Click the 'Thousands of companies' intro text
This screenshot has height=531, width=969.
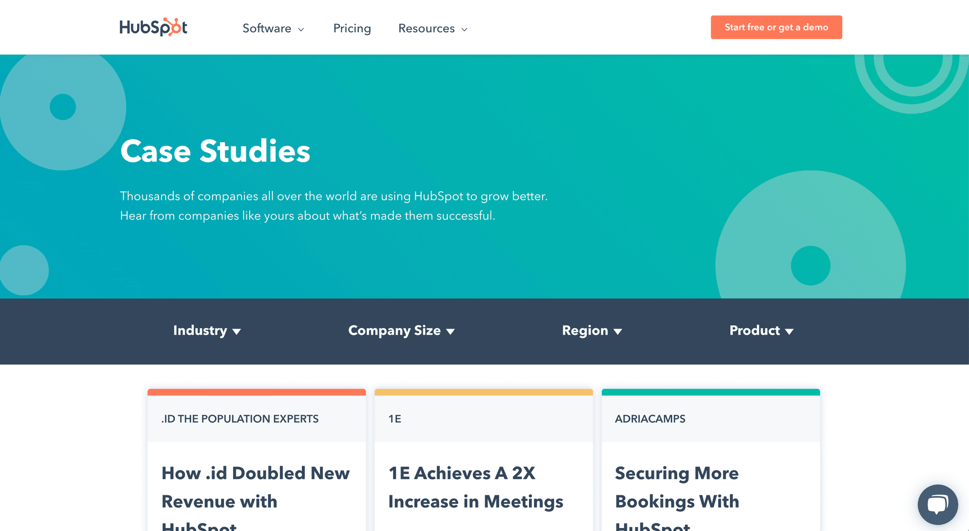click(x=334, y=206)
